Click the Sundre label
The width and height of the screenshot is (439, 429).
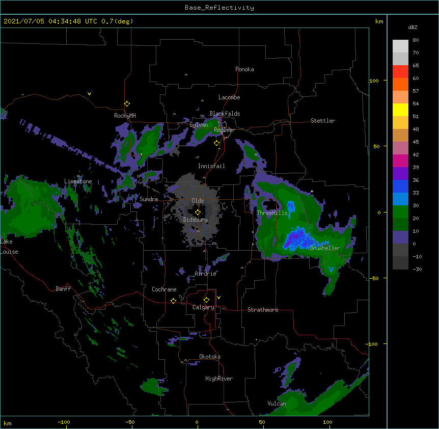(x=149, y=199)
